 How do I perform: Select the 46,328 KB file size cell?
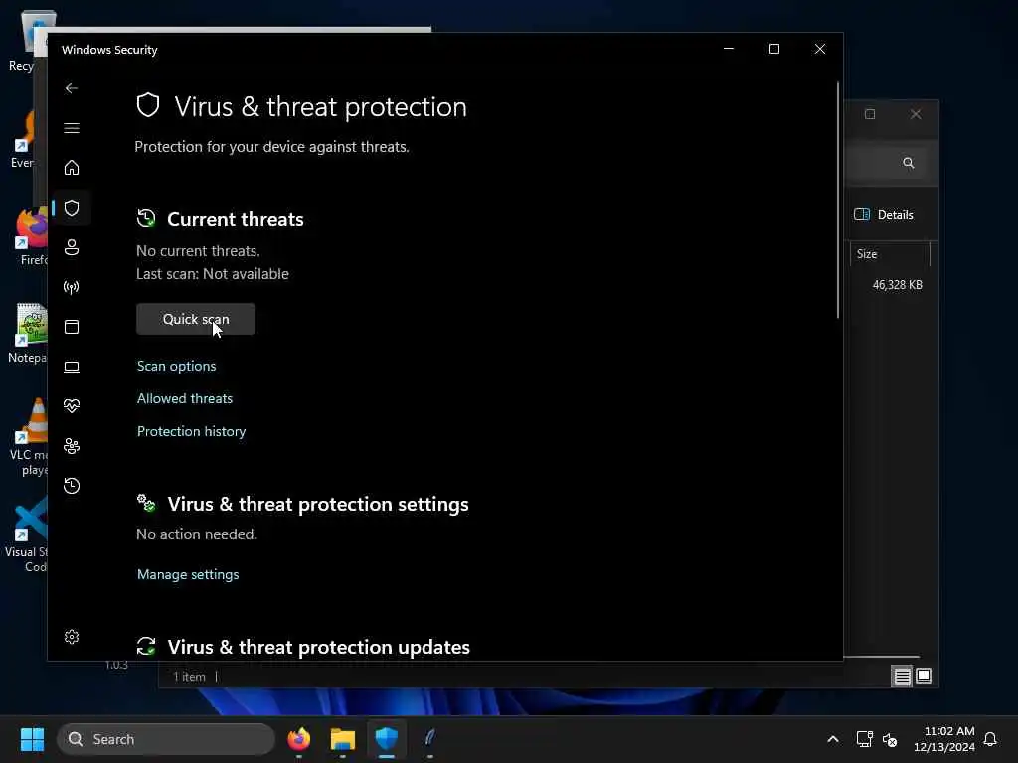[x=898, y=285]
